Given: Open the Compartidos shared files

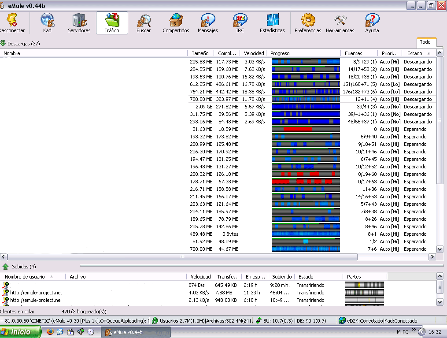Looking at the screenshot, I should click(176, 23).
